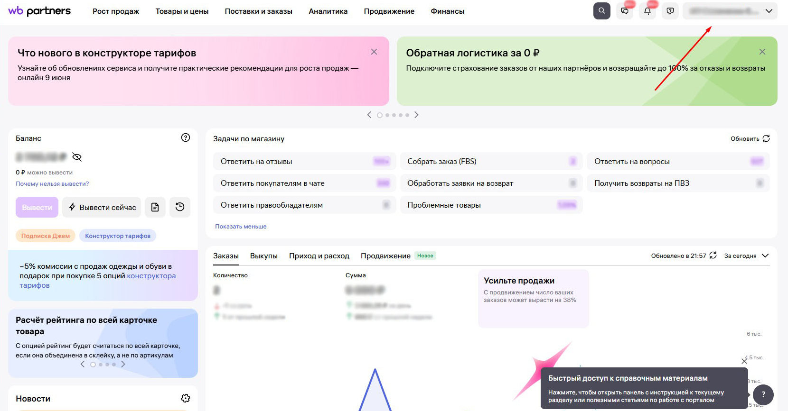This screenshot has width=788, height=411.
Task: Toggle balance visibility eye icon
Action: coord(77,157)
